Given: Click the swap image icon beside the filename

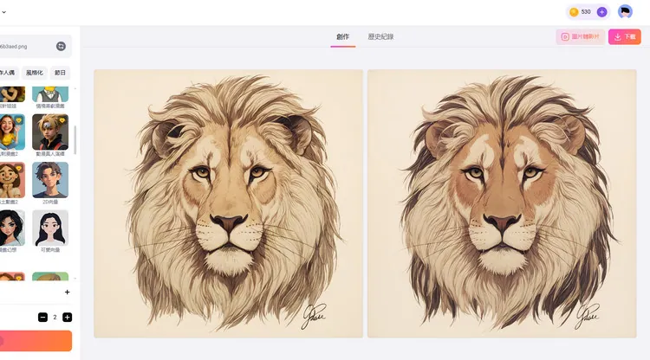Looking at the screenshot, I should [x=61, y=47].
